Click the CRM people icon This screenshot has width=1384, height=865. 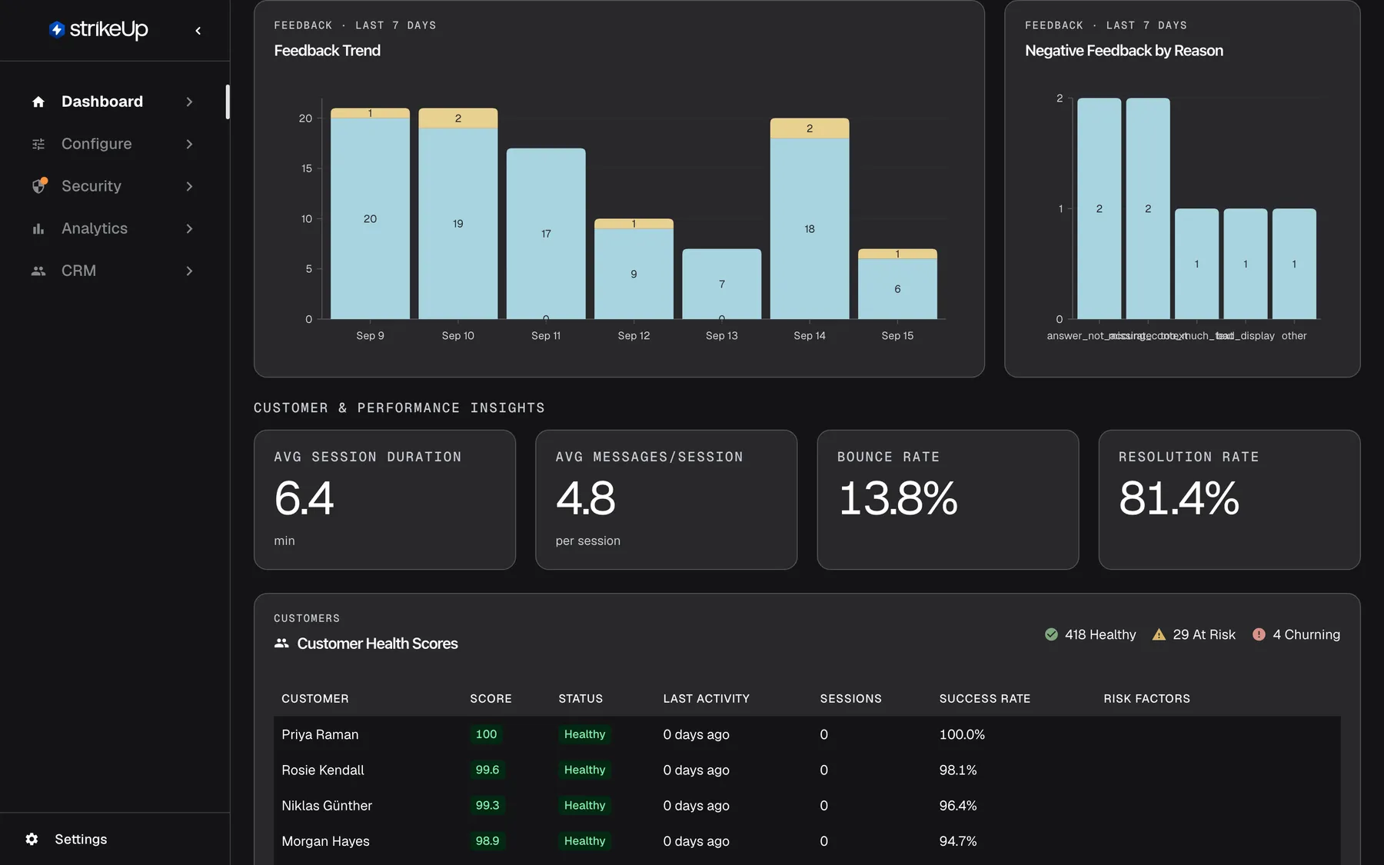coord(38,271)
